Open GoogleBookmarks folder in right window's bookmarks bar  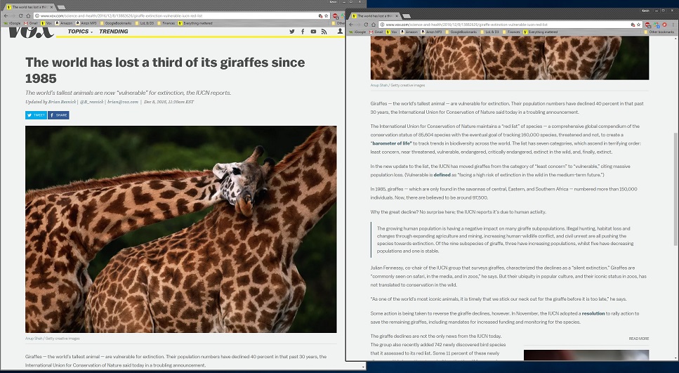point(462,32)
